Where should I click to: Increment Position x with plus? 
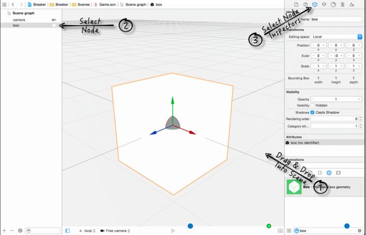(324, 45)
